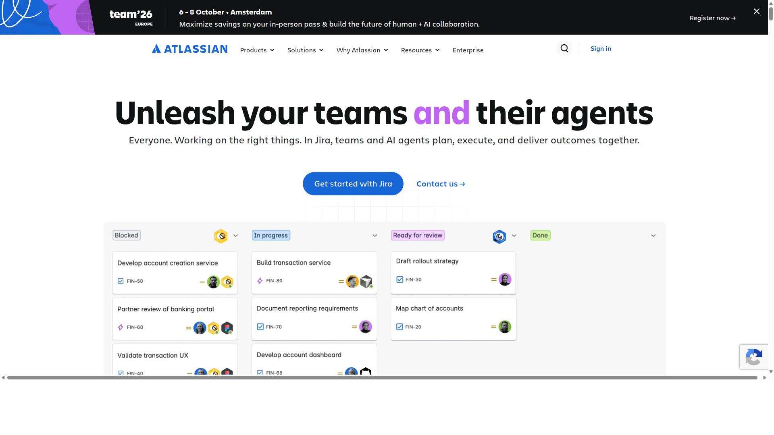Screen dimensions: 774x435
Task: Click the gray cube agent on FIN-80 card
Action: (366, 282)
